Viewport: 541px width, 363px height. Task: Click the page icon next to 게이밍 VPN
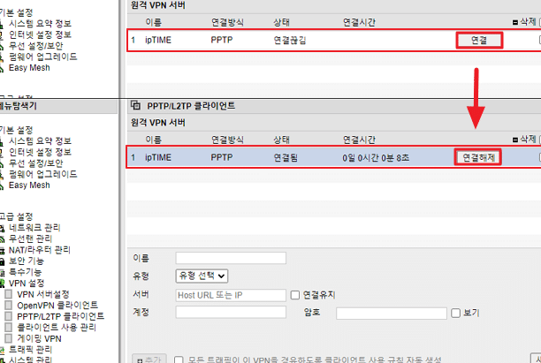pyautogui.click(x=9, y=338)
